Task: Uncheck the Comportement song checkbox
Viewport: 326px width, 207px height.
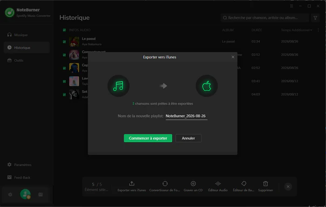Action: tap(64, 55)
